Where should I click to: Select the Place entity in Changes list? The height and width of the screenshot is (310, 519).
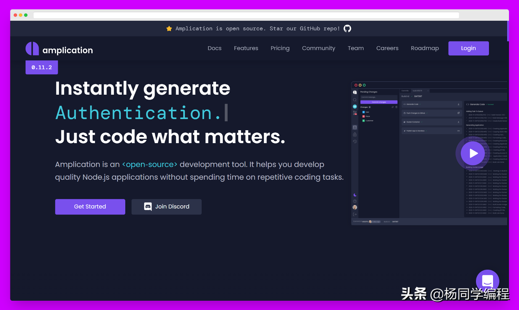coord(366,116)
